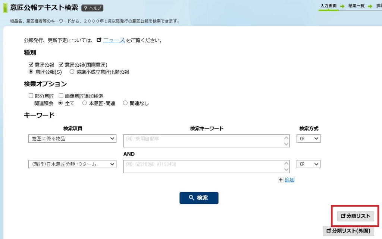The height and width of the screenshot is (239, 382).
Task: Select the 協議不成立意匠出願公報 radio button
Action: pos(72,72)
